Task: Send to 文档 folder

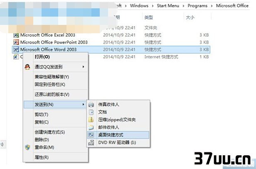Action: pyautogui.click(x=102, y=112)
